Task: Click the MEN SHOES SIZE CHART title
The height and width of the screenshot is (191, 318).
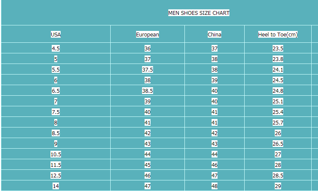Action: pos(199,13)
